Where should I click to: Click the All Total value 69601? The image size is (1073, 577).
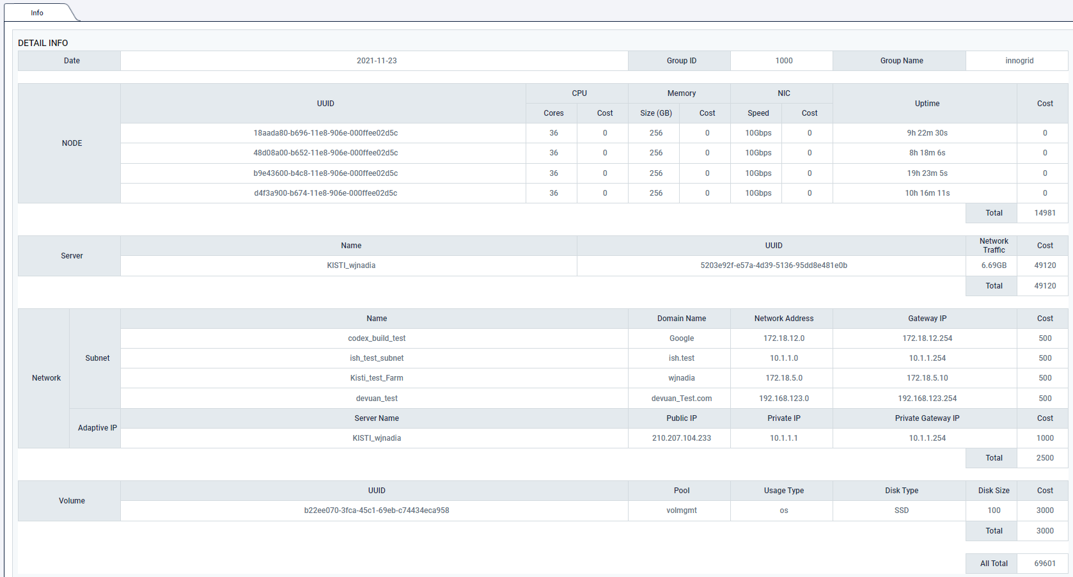point(1045,564)
